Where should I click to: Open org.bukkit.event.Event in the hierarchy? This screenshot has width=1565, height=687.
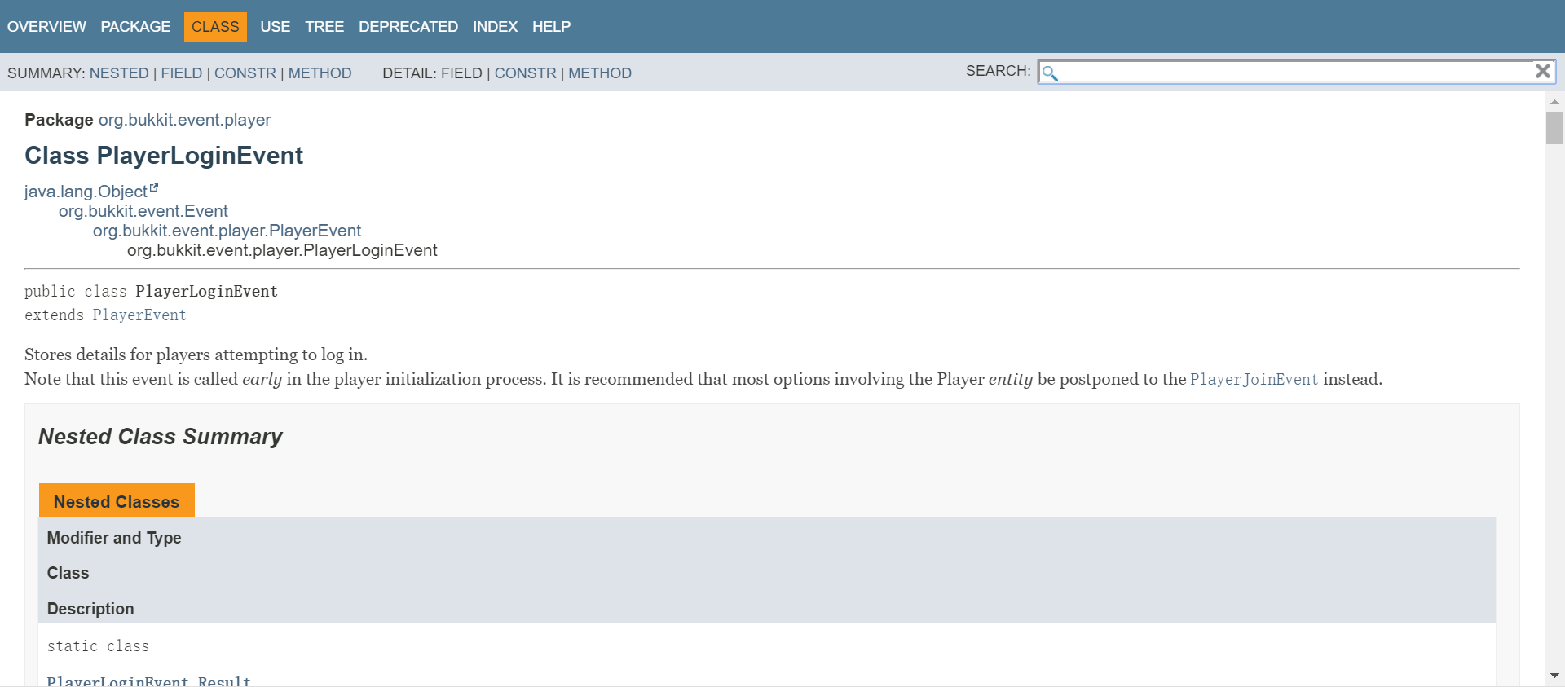click(x=143, y=211)
